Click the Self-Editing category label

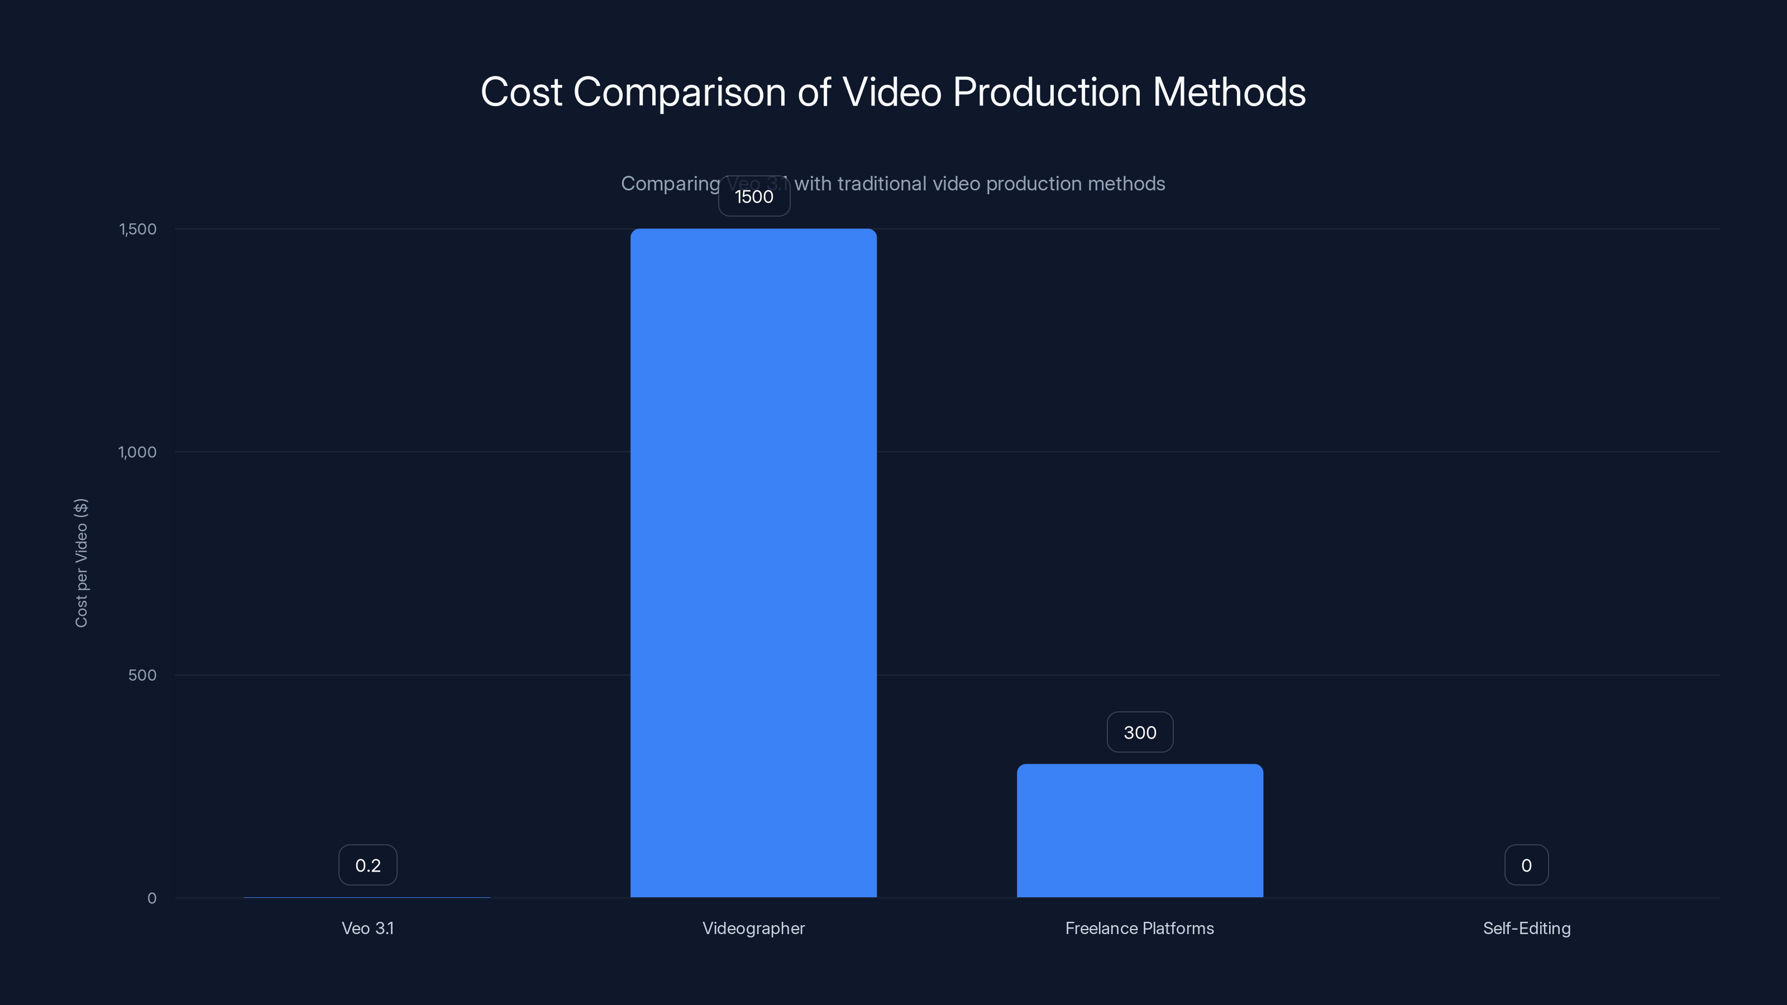coord(1526,928)
